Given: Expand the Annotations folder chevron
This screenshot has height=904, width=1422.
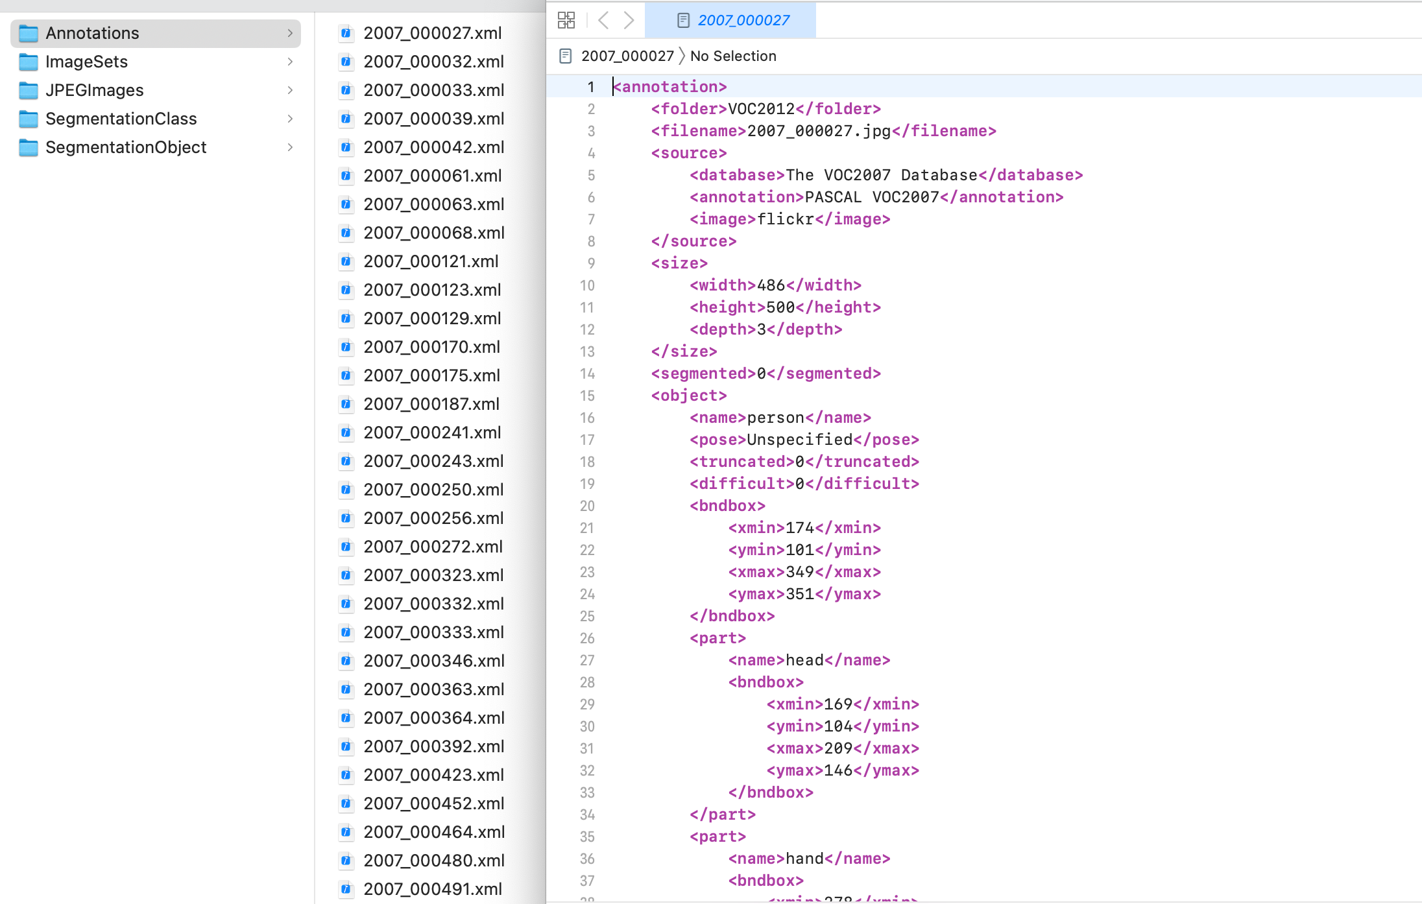Looking at the screenshot, I should pyautogui.click(x=290, y=33).
